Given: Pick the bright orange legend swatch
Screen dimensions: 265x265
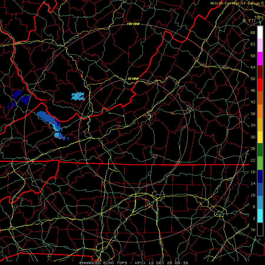Looking at the screenshot, I should pos(260,111).
